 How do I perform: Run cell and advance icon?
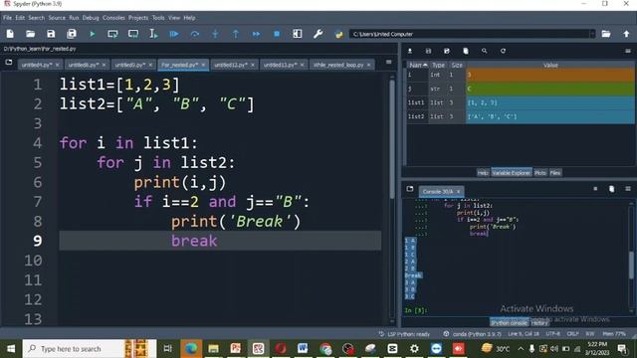133,34
